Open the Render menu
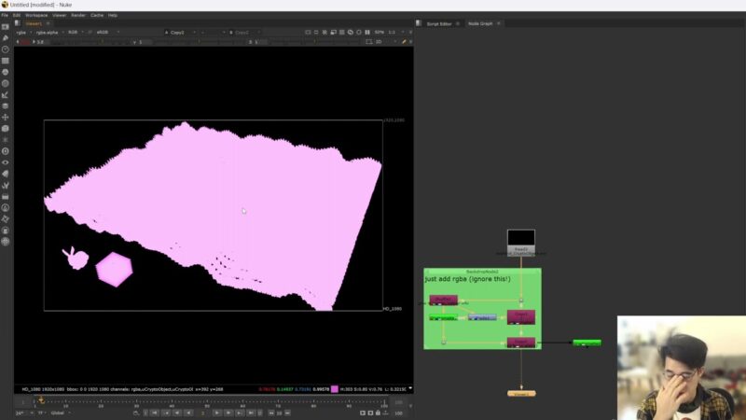The width and height of the screenshot is (746, 420). (x=78, y=15)
